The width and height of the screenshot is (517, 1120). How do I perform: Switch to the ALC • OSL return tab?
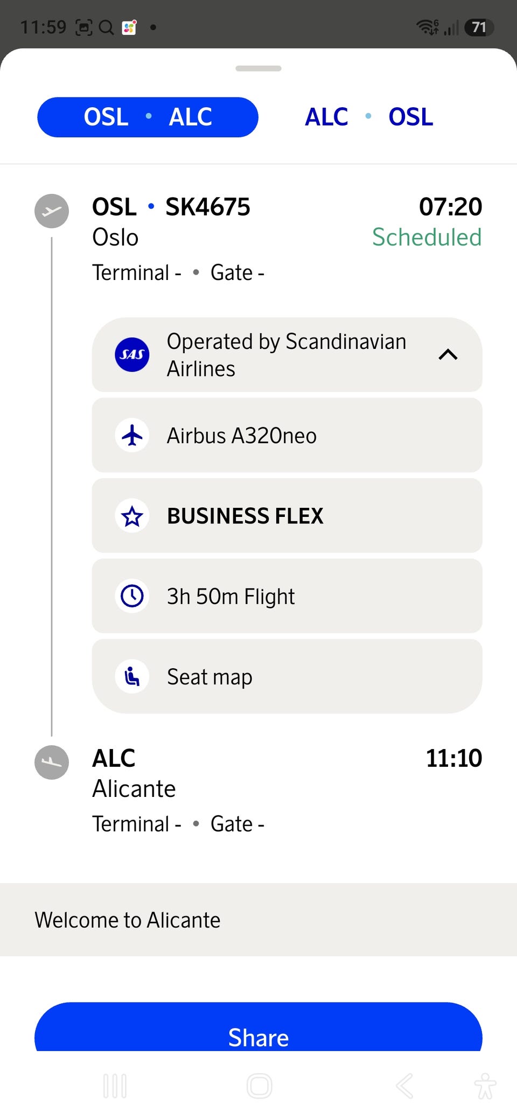[369, 117]
